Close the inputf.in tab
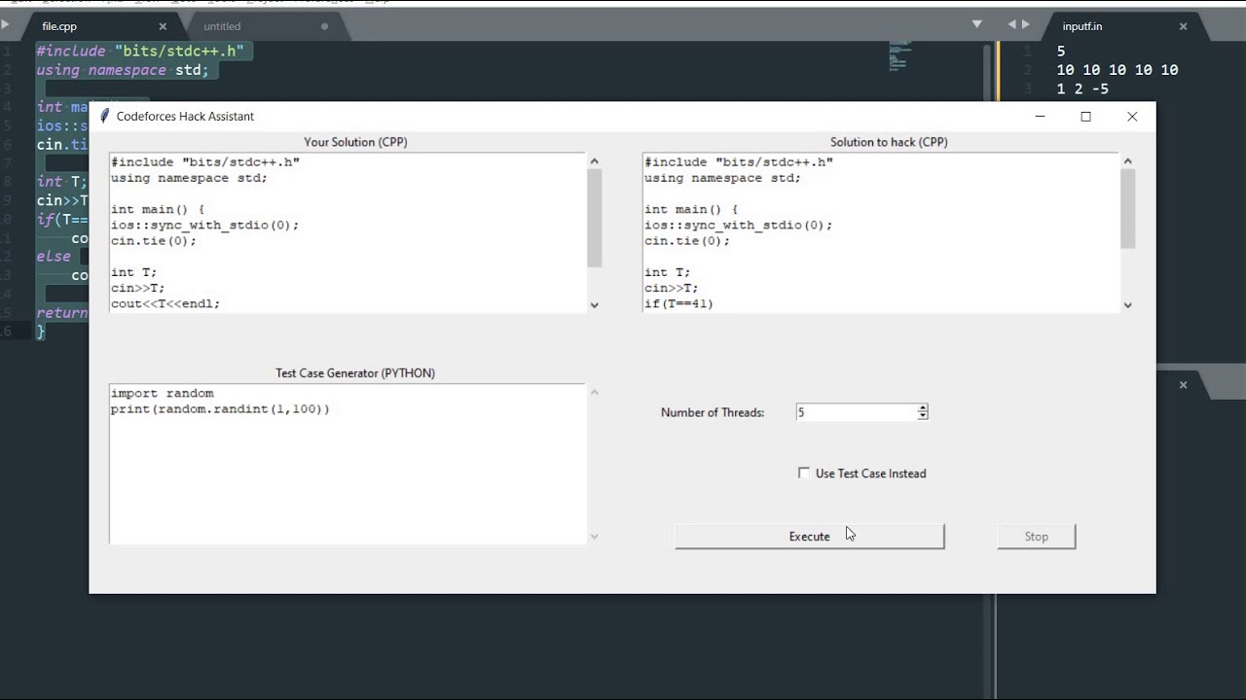The image size is (1246, 700). [x=1184, y=26]
